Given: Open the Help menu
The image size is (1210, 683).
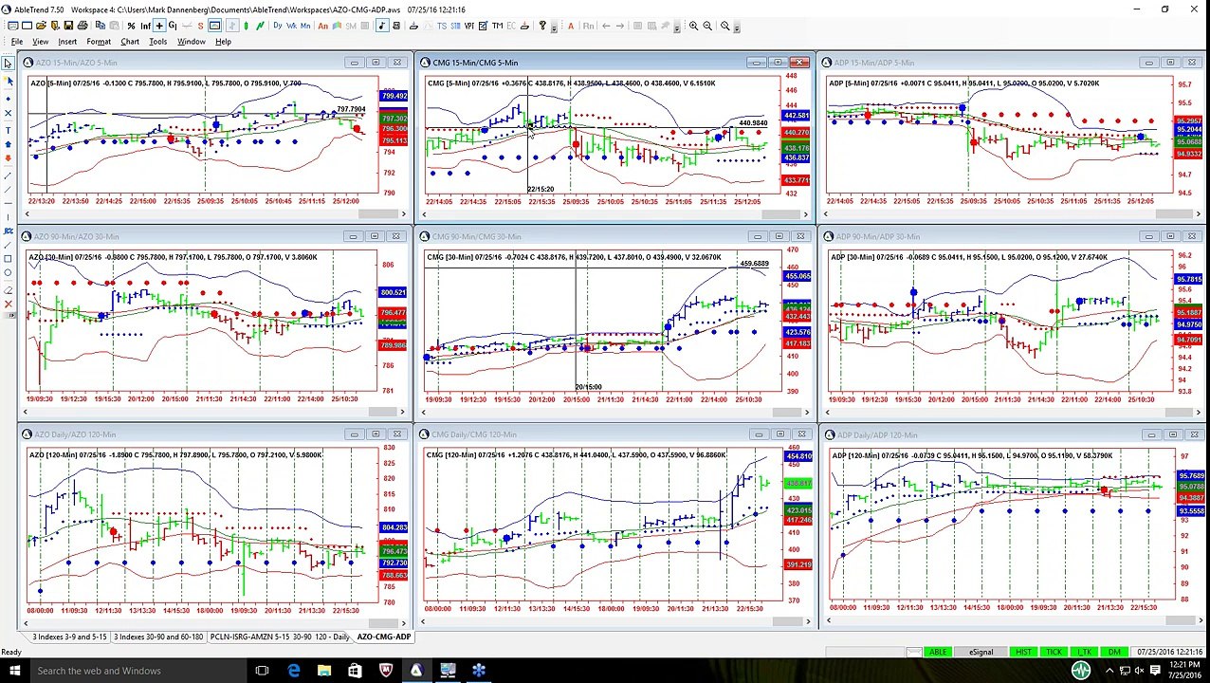Looking at the screenshot, I should pyautogui.click(x=223, y=42).
